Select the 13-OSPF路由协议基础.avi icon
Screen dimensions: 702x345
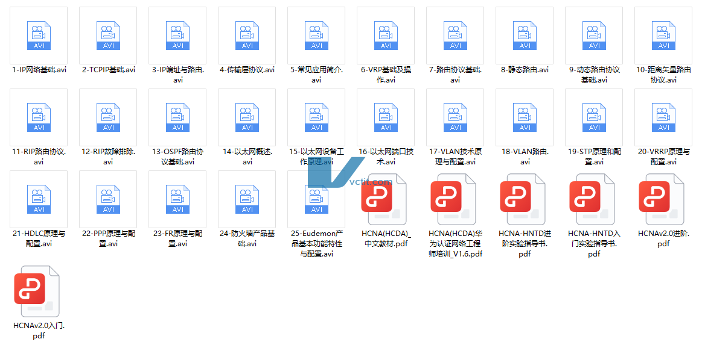point(177,117)
